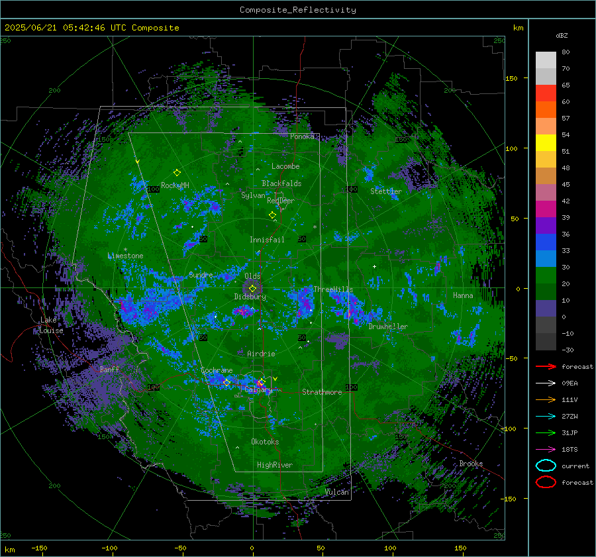The width and height of the screenshot is (596, 557).
Task: Click the yellow V marker northwest of RockyMH
Action: click(x=138, y=162)
